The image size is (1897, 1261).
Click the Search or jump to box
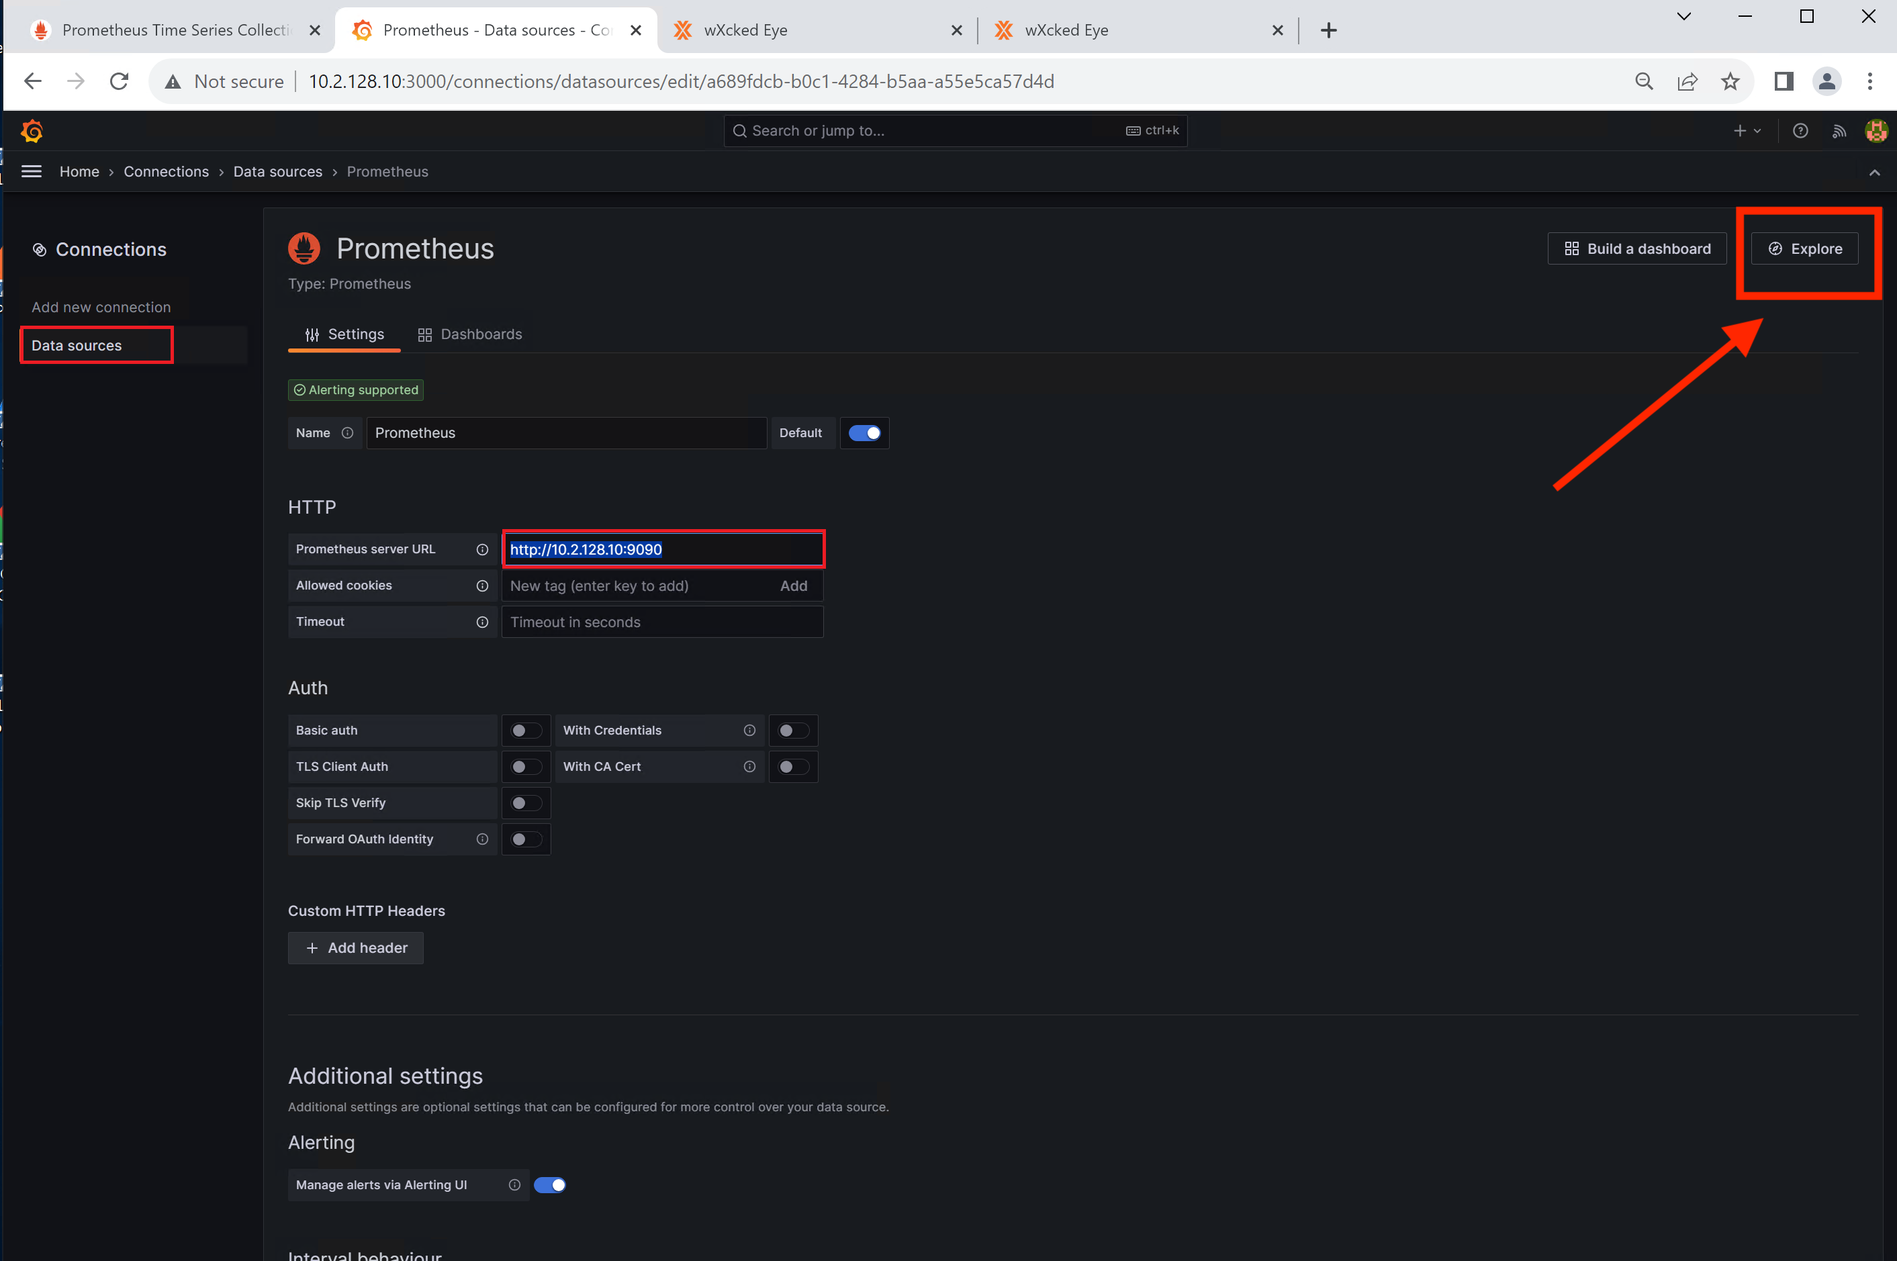[x=956, y=130]
